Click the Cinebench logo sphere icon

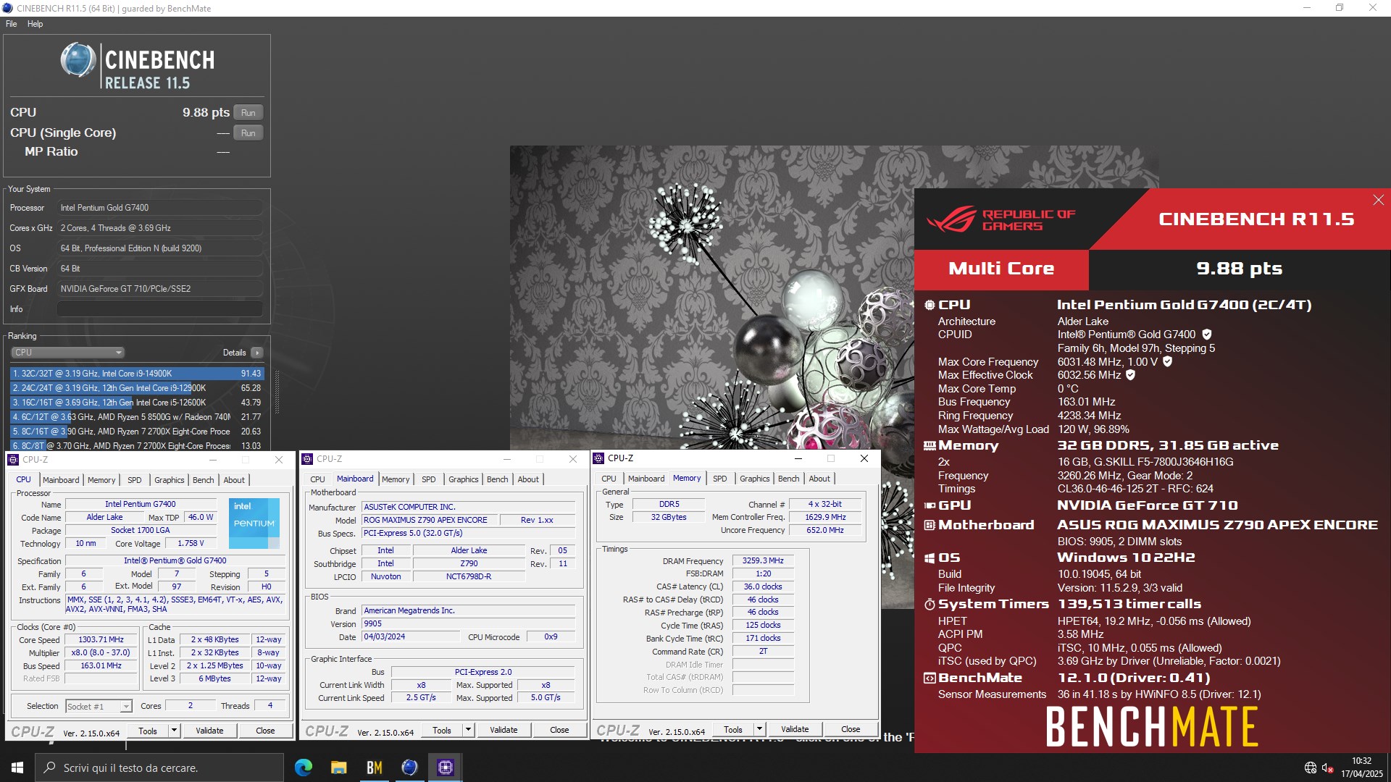point(78,61)
